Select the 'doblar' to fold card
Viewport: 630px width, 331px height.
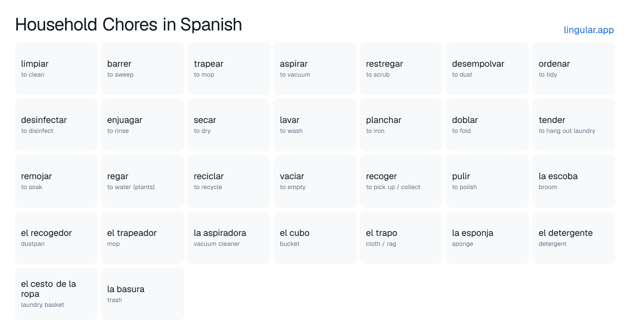pos(487,125)
